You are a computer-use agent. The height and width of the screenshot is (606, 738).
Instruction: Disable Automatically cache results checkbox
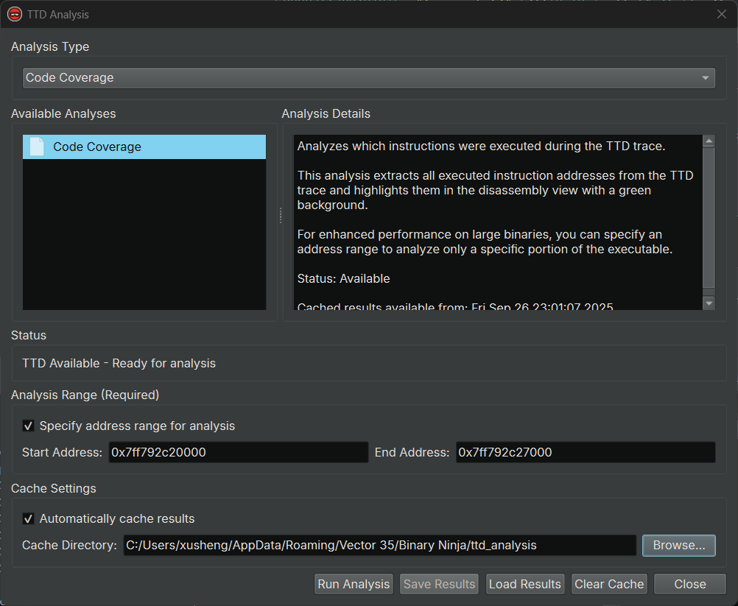click(x=29, y=518)
